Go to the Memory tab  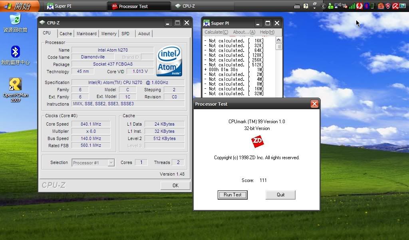coord(109,34)
